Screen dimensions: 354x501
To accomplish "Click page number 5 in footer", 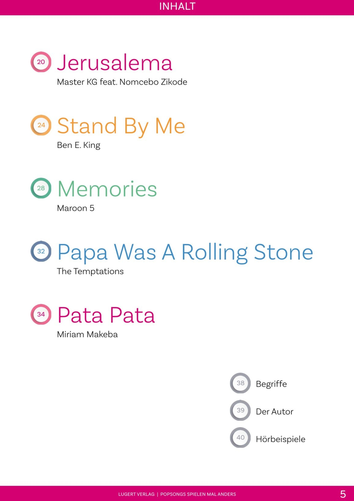I will (343, 494).
